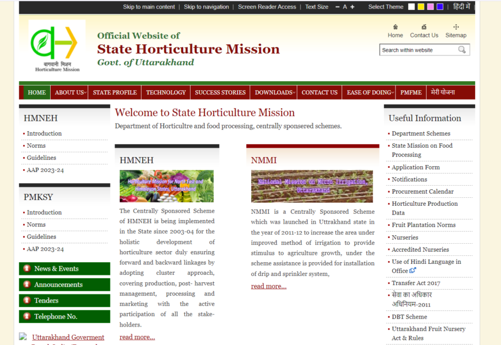The image size is (501, 345).
Task: Open the SUCCESS STORIES menu item
Action: tap(220, 93)
